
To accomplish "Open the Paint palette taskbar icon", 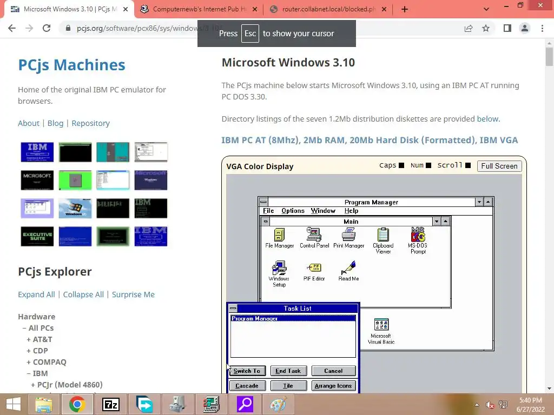I will coord(279,404).
